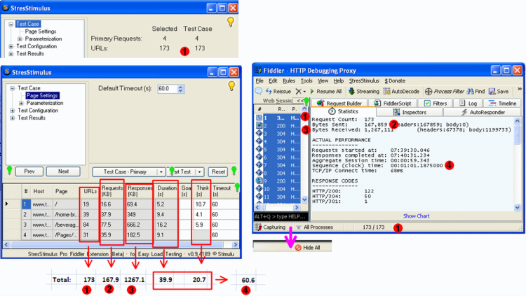Open dropdown arrow beside Start Test
Viewport: 526px width, 296px height.
point(200,171)
